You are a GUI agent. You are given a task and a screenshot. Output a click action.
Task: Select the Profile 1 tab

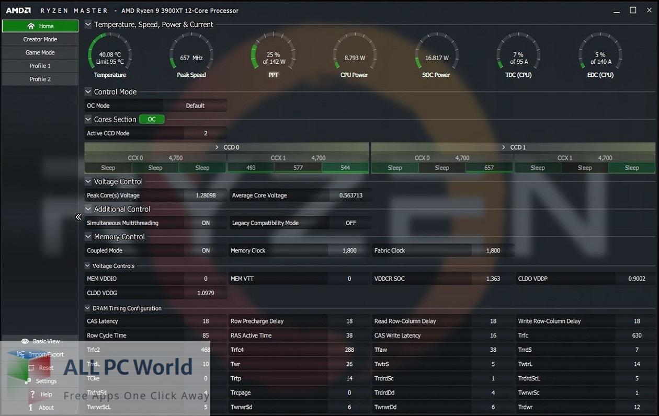[40, 66]
